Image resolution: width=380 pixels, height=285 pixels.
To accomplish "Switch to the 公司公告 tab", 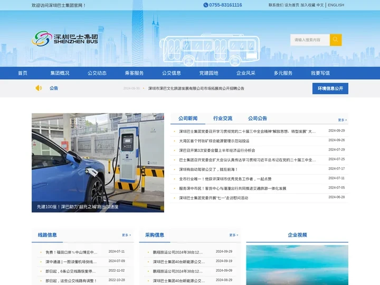I will coord(258,118).
